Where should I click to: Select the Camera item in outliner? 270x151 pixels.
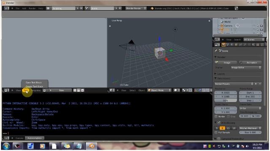[228, 26]
